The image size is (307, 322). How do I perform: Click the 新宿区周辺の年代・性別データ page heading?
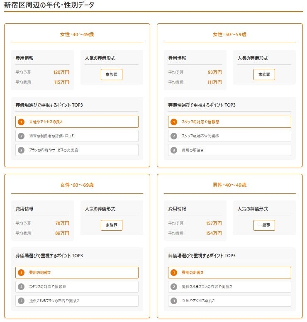[49, 5]
